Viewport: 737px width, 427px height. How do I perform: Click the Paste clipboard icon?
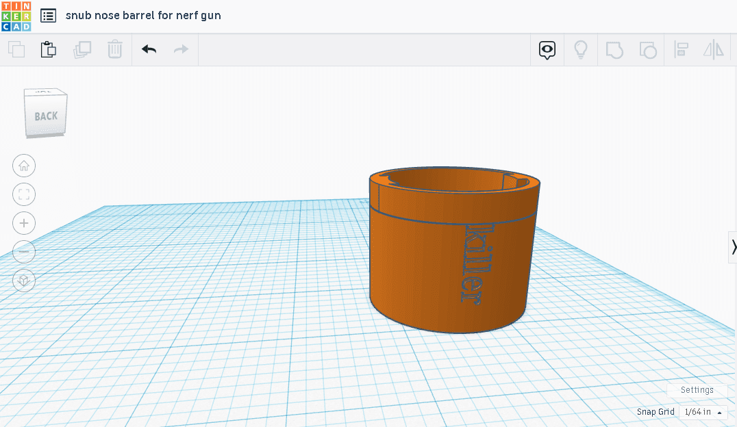pos(48,49)
